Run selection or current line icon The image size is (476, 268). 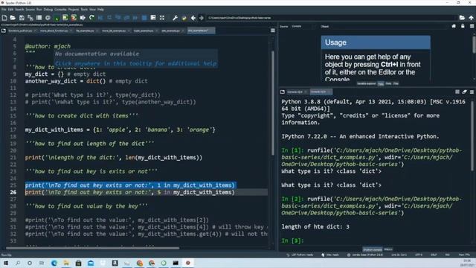point(83,18)
